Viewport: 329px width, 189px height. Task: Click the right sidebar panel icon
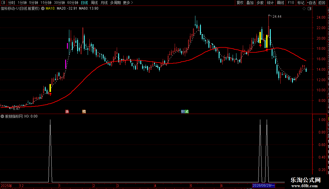coord(309,9)
